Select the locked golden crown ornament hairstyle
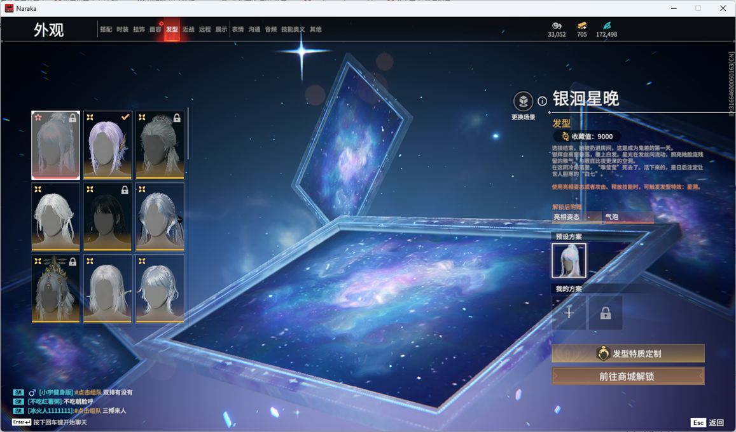Viewport: 736px width, 432px height. pyautogui.click(x=55, y=288)
